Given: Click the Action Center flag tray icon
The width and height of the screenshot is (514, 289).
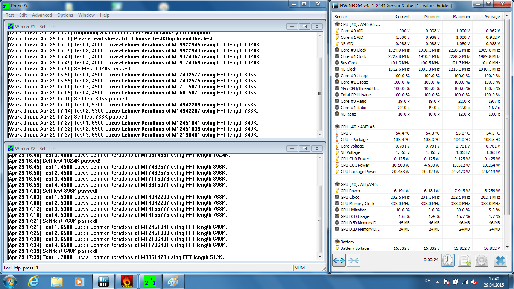Looking at the screenshot, I should (x=447, y=281).
